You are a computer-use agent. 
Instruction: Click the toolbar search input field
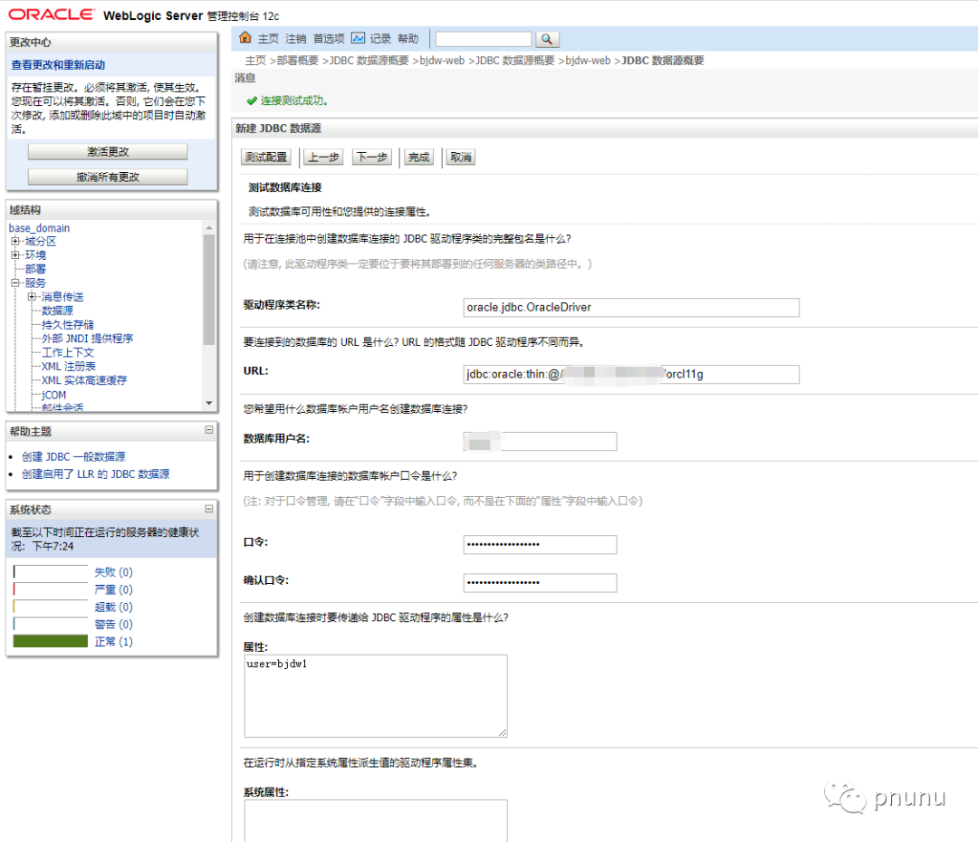tap(484, 39)
